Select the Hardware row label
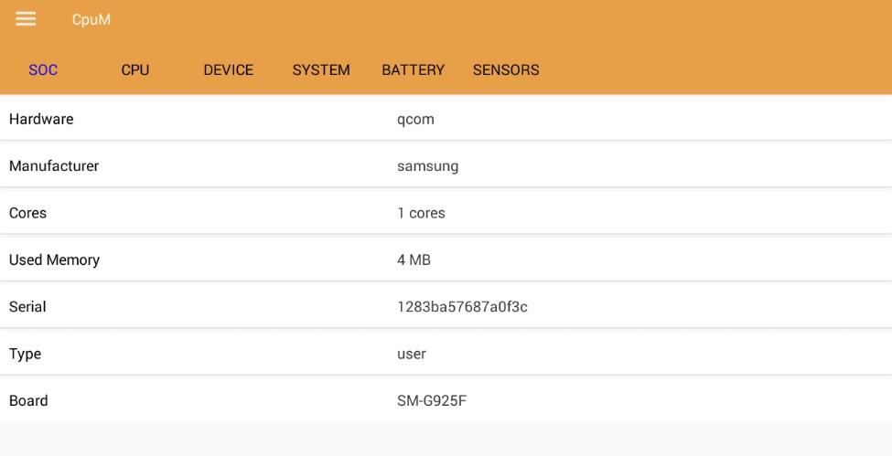The image size is (892, 456). pyautogui.click(x=41, y=119)
